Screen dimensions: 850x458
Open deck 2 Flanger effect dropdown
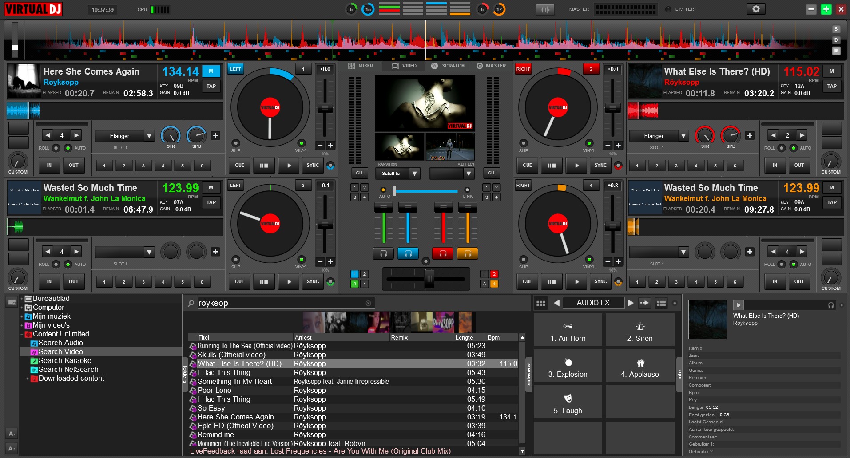coord(683,136)
